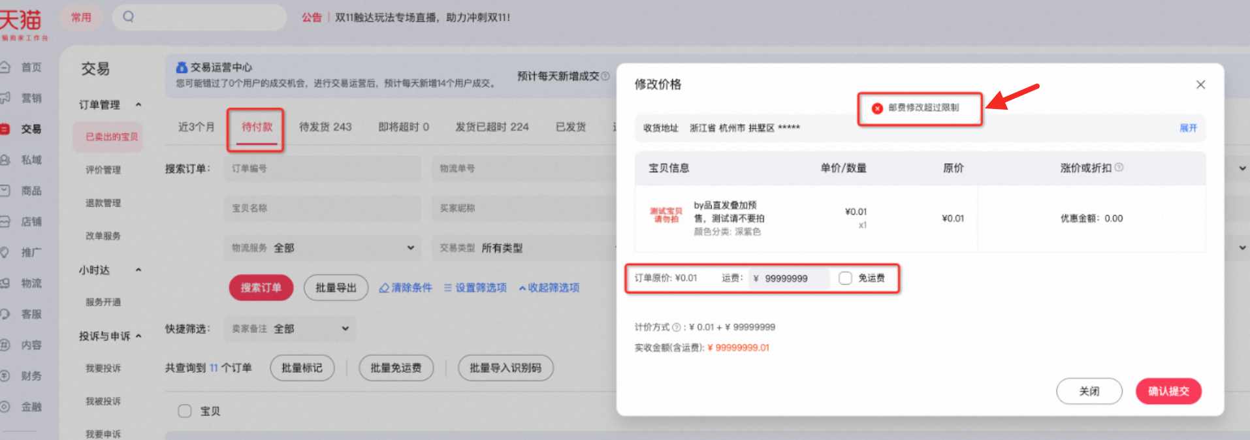This screenshot has width=1250, height=440.
Task: Collapse filters via 收起筛选项
Action: pyautogui.click(x=549, y=288)
